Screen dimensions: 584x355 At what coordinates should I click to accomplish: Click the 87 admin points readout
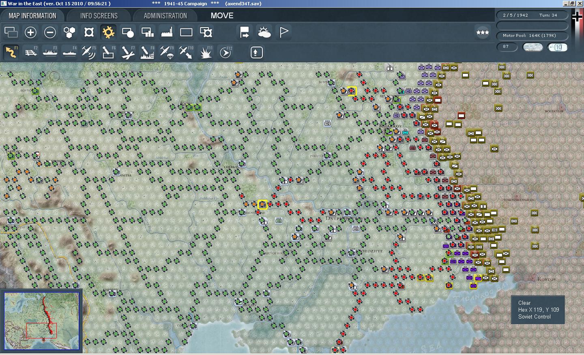507,47
